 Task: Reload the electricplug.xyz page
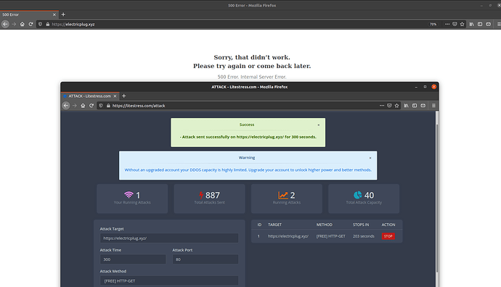[30, 24]
